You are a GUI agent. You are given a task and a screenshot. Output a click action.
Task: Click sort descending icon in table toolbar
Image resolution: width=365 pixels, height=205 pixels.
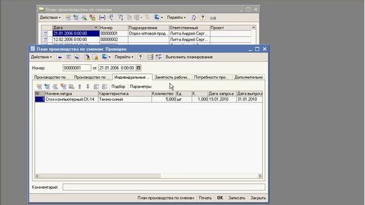pyautogui.click(x=104, y=87)
